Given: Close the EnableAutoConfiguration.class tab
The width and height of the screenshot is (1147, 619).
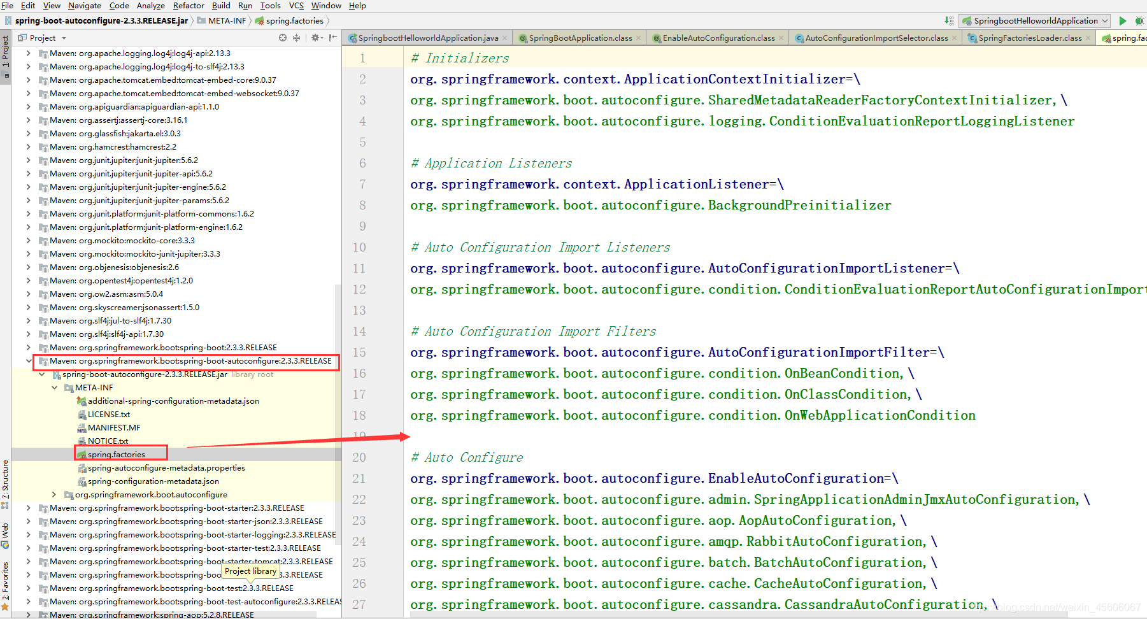Looking at the screenshot, I should click(x=781, y=38).
